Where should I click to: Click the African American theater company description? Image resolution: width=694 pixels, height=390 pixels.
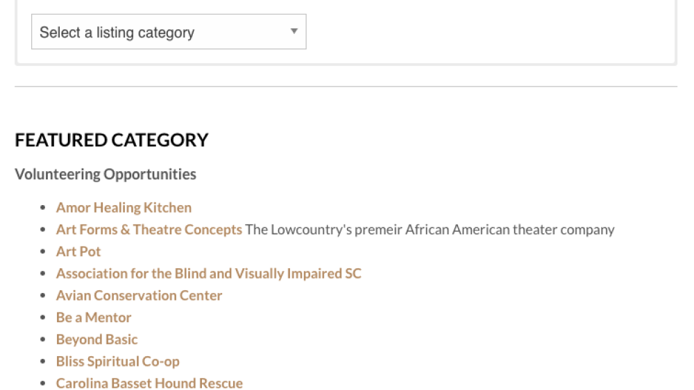pyautogui.click(x=430, y=229)
